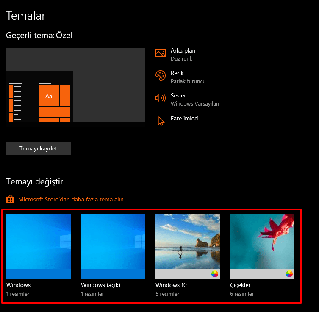Select the Windows (açık) theme thumbnail

(113, 246)
